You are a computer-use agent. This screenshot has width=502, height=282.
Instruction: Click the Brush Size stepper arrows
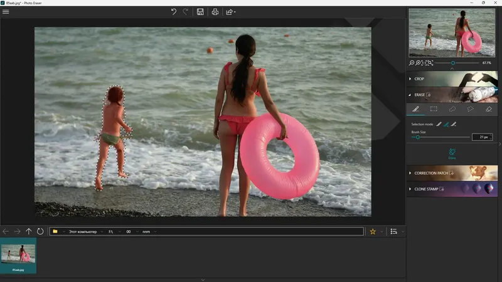[x=491, y=137]
